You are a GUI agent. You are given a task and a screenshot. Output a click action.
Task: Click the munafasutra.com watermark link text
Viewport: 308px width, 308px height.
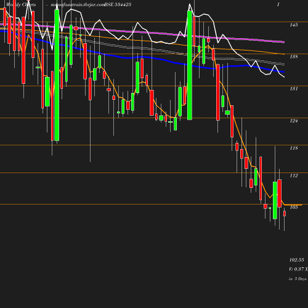[x=78, y=5]
